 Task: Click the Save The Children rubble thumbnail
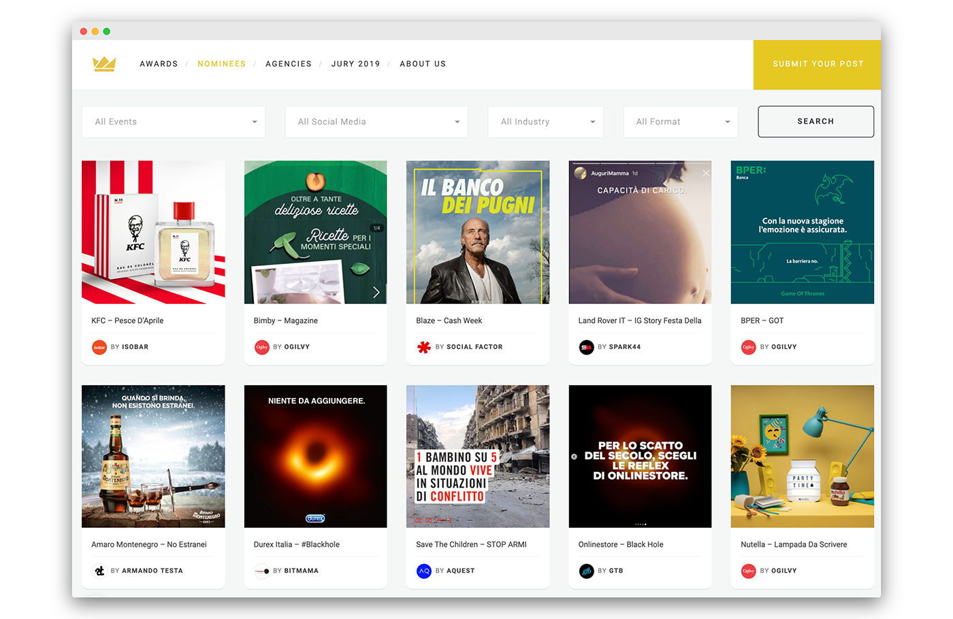click(x=478, y=456)
